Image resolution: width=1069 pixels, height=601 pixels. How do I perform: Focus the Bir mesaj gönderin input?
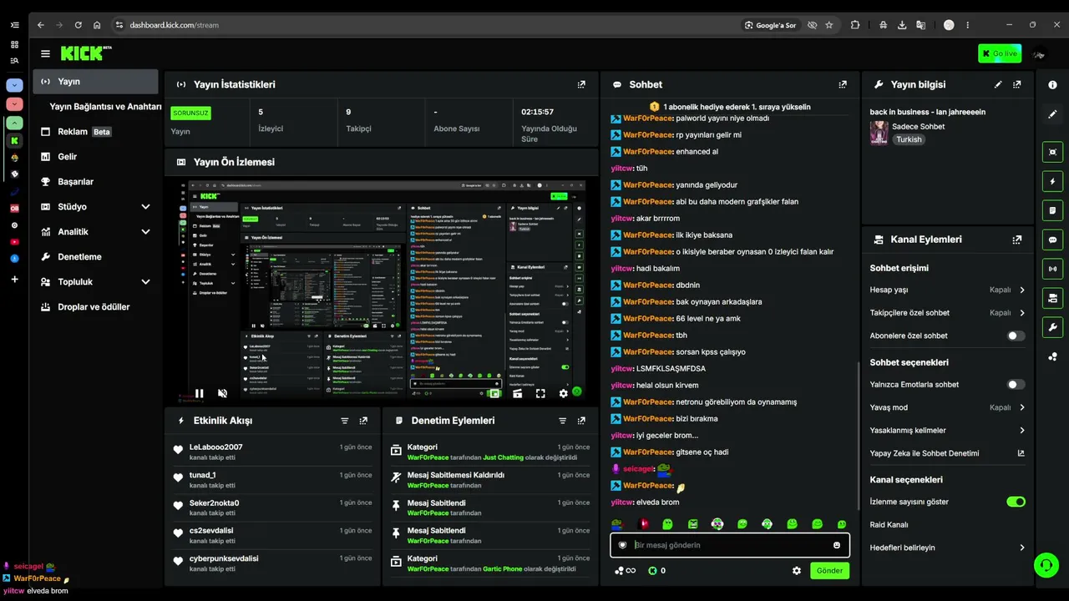[x=728, y=545]
